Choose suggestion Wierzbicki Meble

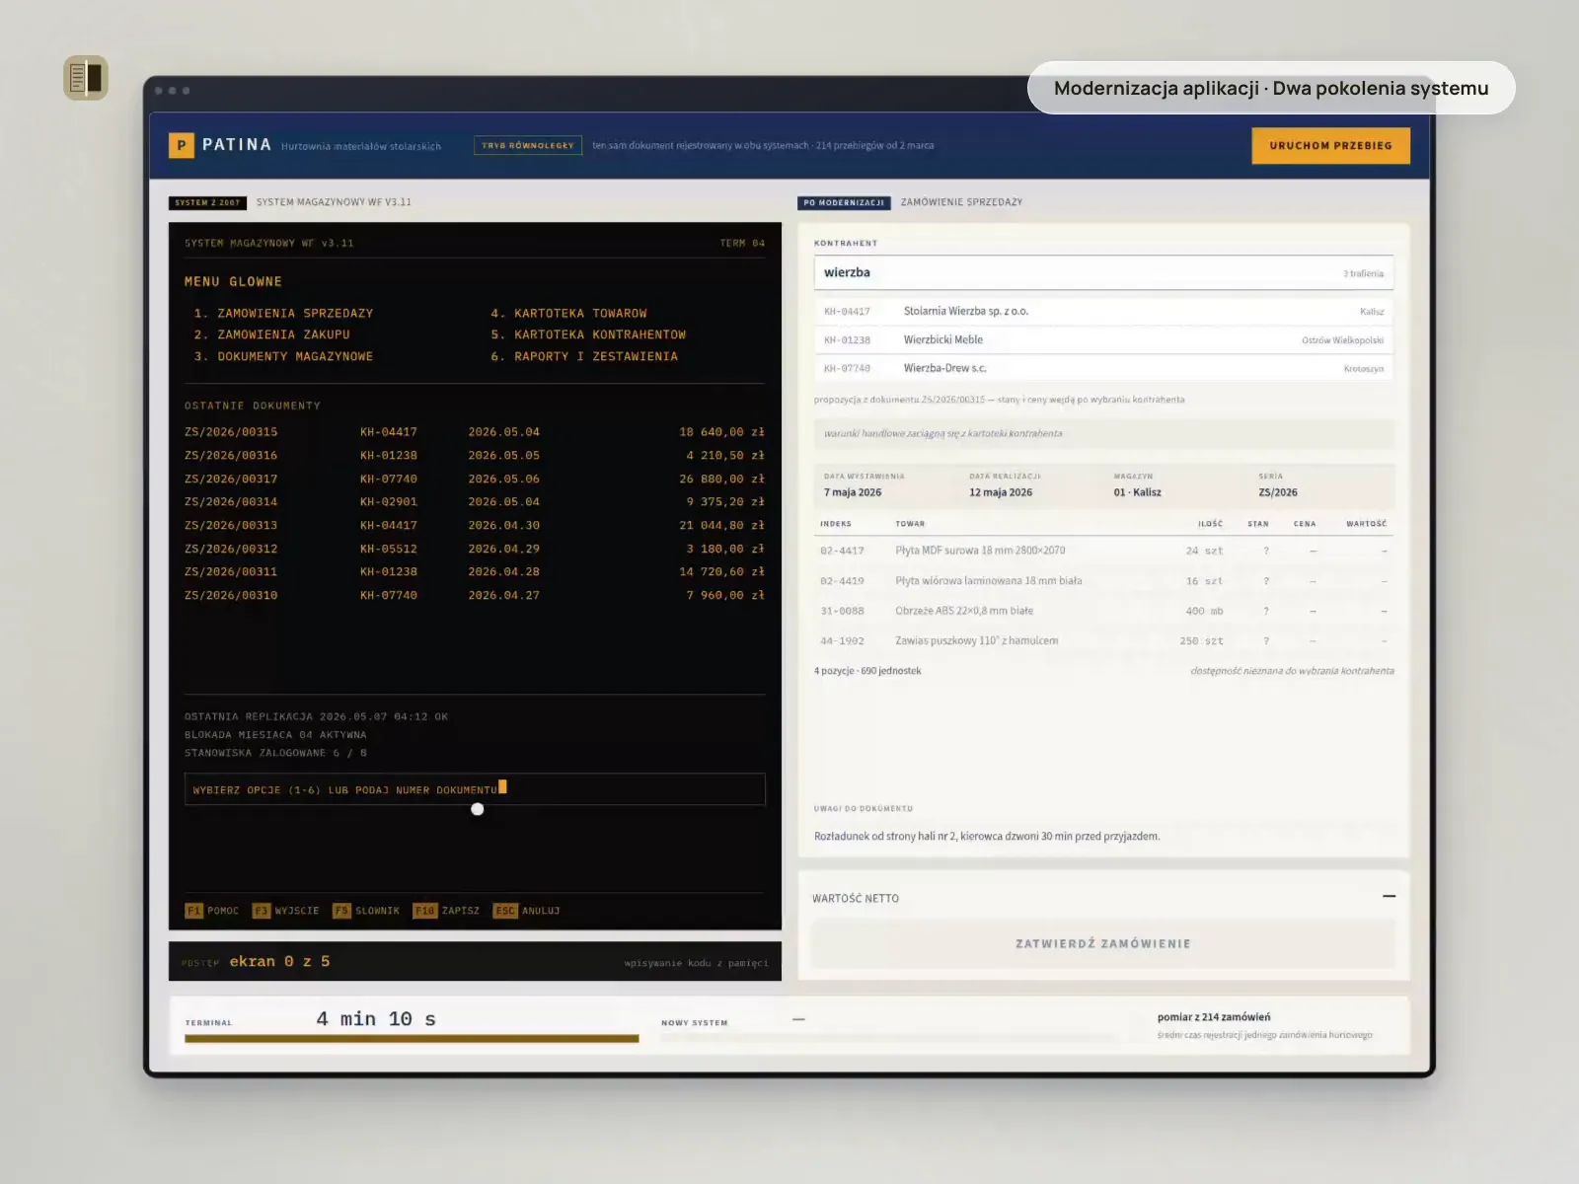1103,340
